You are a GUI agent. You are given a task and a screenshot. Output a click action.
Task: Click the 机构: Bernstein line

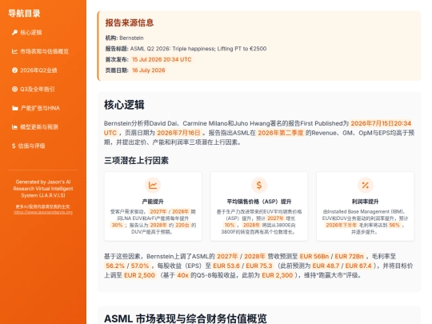pyautogui.click(x=124, y=38)
